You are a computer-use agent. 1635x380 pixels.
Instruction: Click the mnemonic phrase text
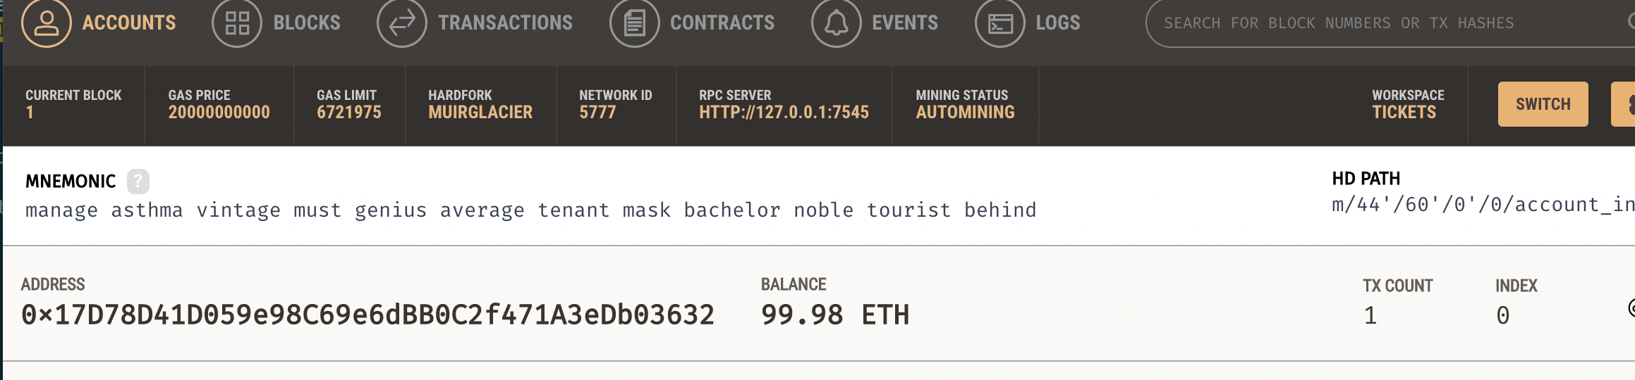530,210
